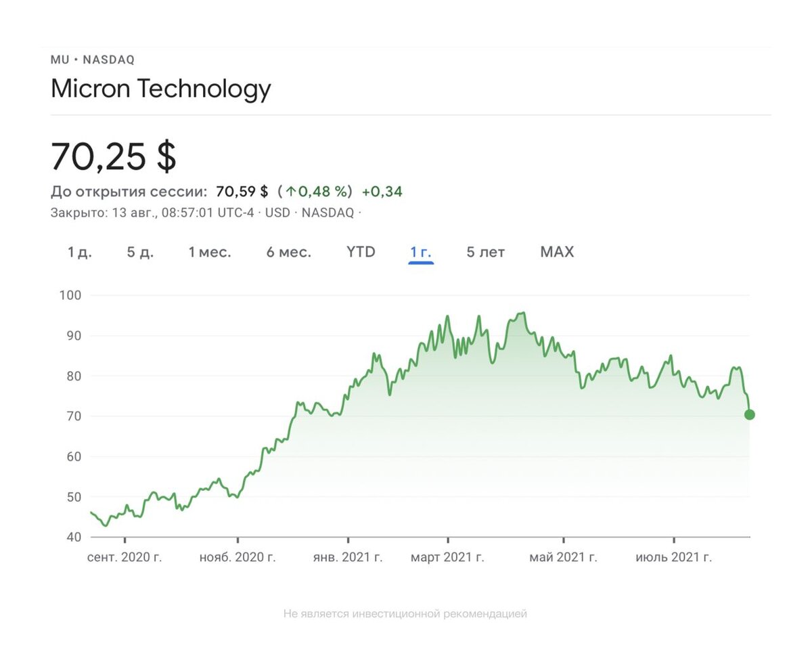Image resolution: width=812 pixels, height=650 pixels.
Task: Click the июль 2021 г. axis label
Action: click(673, 558)
